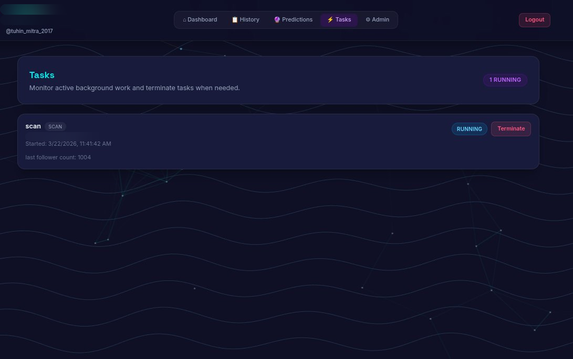The image size is (573, 359).
Task: Log out using the Logout button
Action: point(534,20)
